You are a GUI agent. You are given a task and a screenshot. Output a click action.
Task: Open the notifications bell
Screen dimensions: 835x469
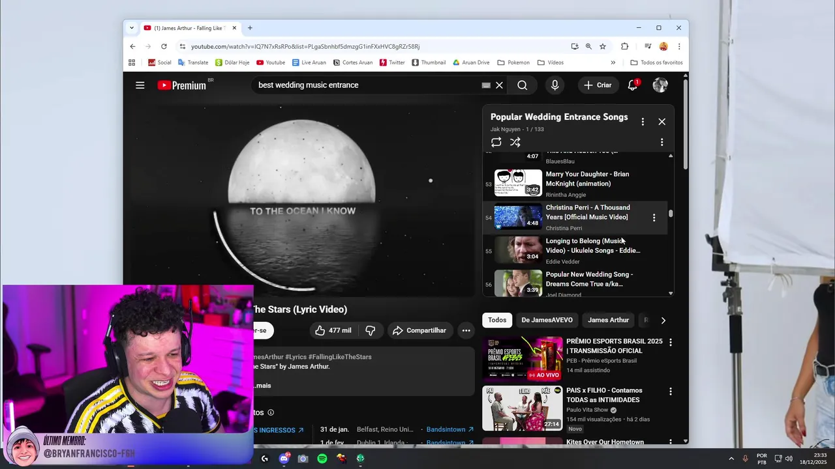pos(633,85)
